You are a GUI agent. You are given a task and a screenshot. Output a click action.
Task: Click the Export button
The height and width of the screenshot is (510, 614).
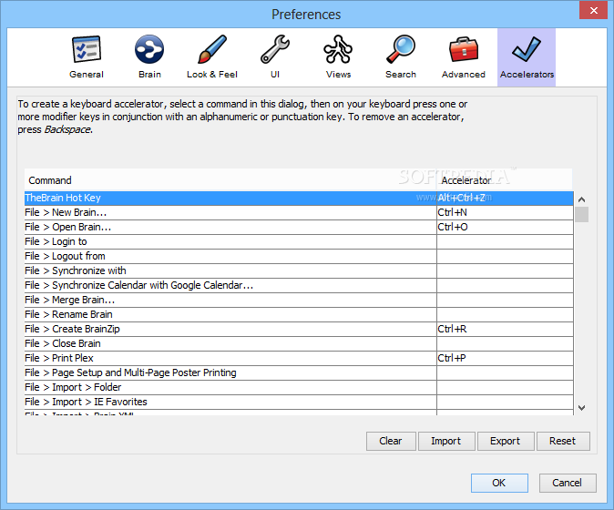506,441
